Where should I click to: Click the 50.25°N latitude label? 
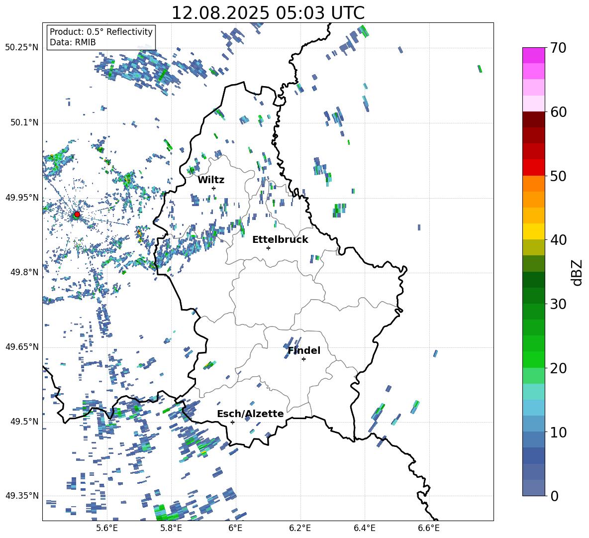[22, 48]
